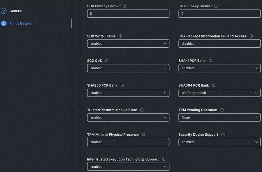Click the Intel Trusted Execution Technology tooltip icon
This screenshot has height=172, width=262.
point(163,159)
